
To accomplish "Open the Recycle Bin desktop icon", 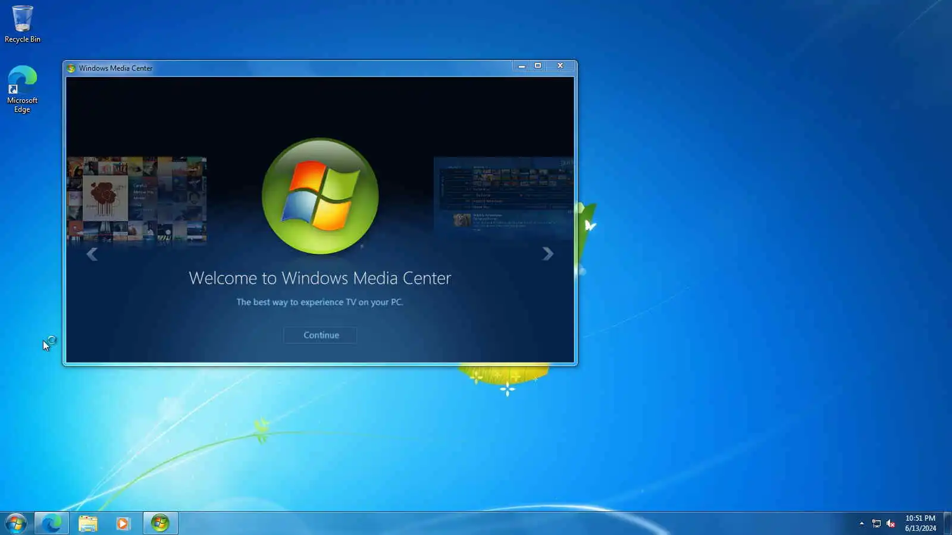I will pos(23,24).
